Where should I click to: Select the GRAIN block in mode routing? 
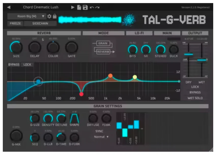coord(103,43)
